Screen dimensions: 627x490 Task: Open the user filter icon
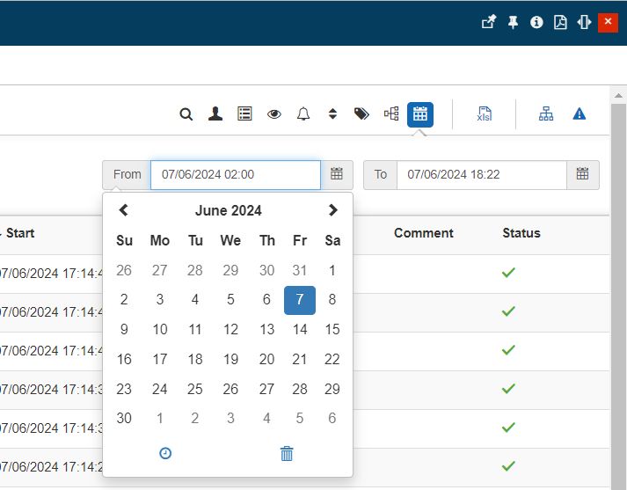click(215, 114)
